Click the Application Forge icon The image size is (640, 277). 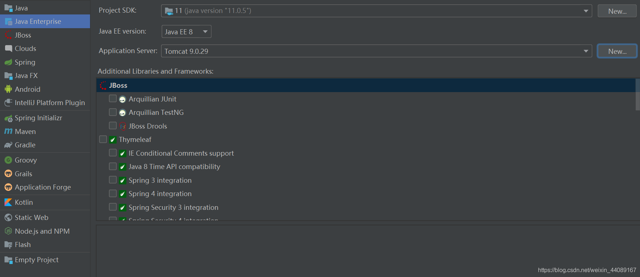pyautogui.click(x=8, y=187)
